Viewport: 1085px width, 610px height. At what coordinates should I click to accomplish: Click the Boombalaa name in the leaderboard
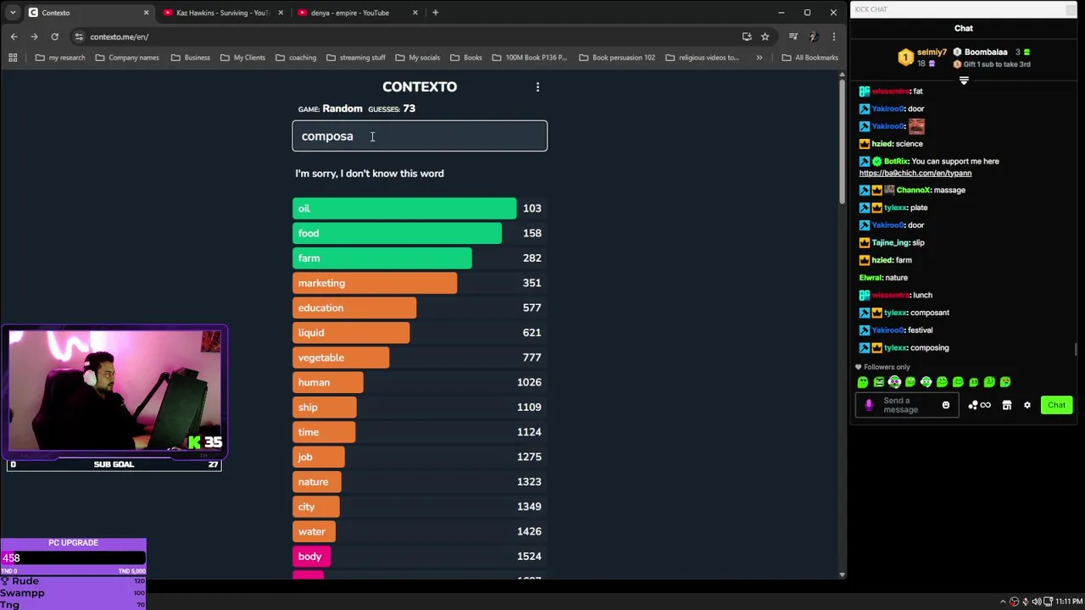point(986,53)
